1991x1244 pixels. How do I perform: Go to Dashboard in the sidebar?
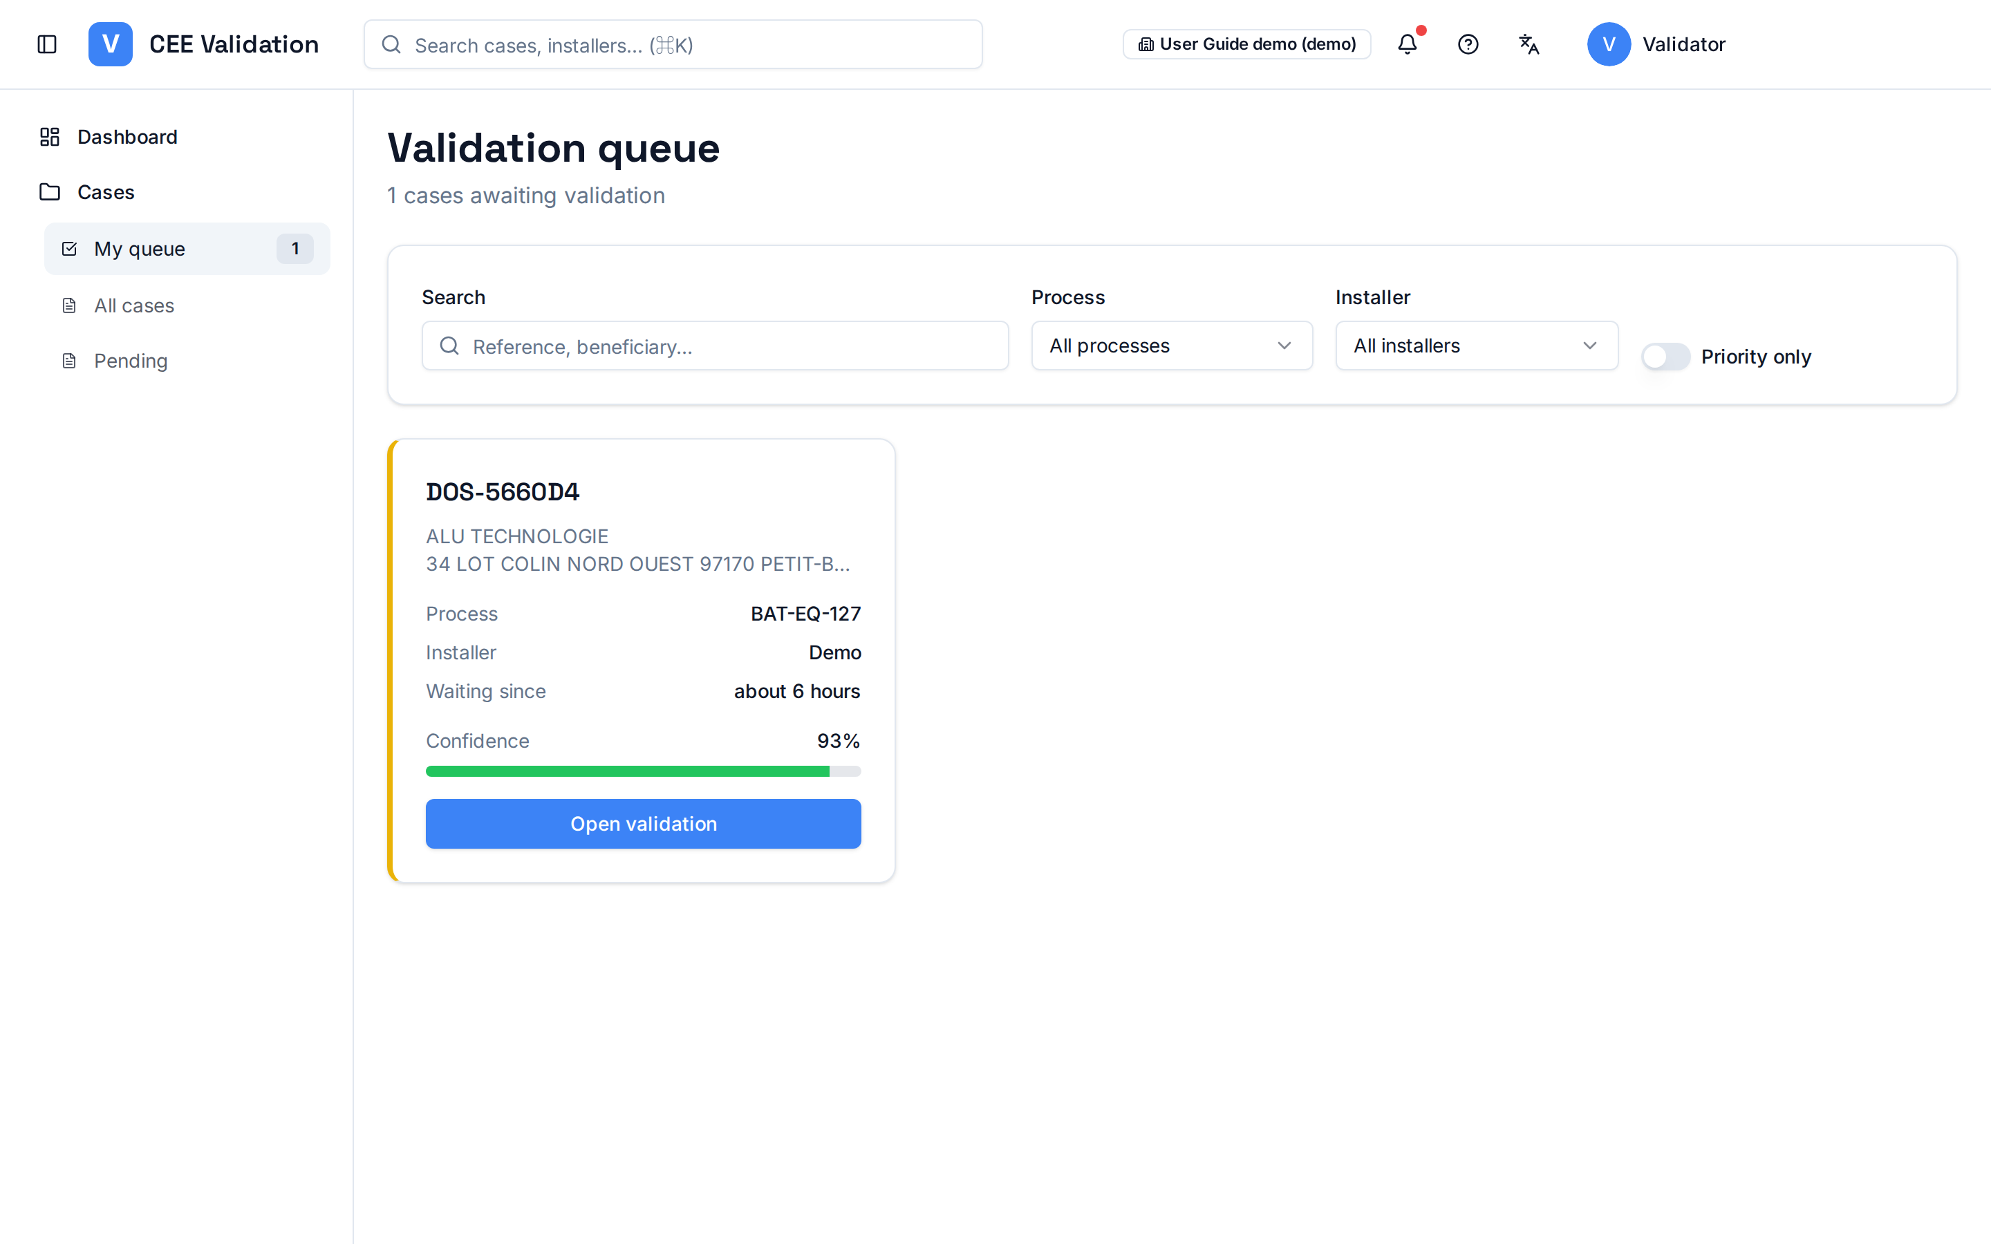pyautogui.click(x=187, y=137)
